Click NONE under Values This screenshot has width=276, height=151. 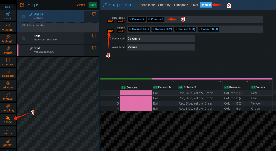(x=121, y=31)
